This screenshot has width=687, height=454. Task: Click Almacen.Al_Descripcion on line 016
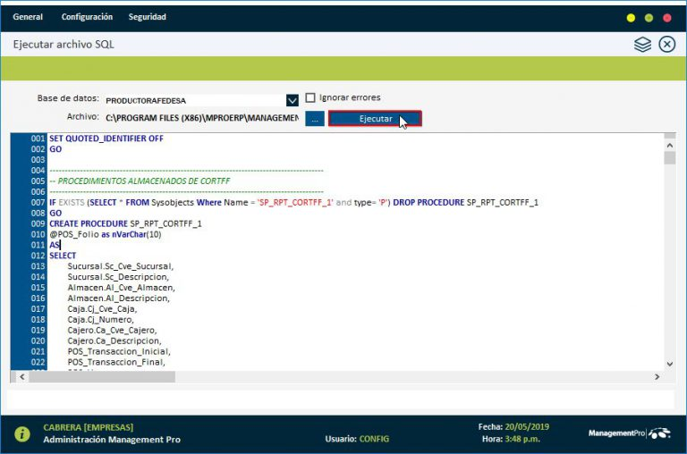pos(119,298)
